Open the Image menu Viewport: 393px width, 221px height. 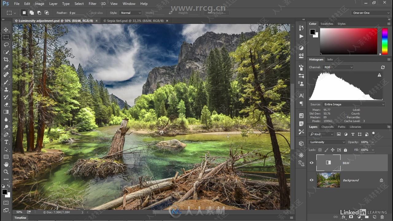coord(39,4)
